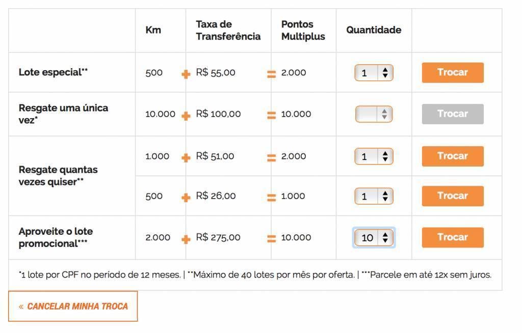This screenshot has width=522, height=333.
Task: Click Trocar for the promotional lot R$ 275,00
Action: tap(453, 237)
